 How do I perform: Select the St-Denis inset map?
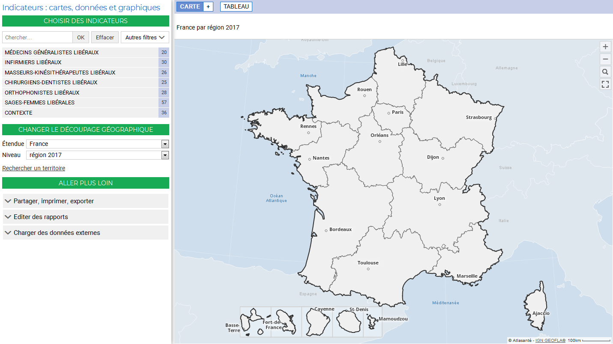click(348, 322)
